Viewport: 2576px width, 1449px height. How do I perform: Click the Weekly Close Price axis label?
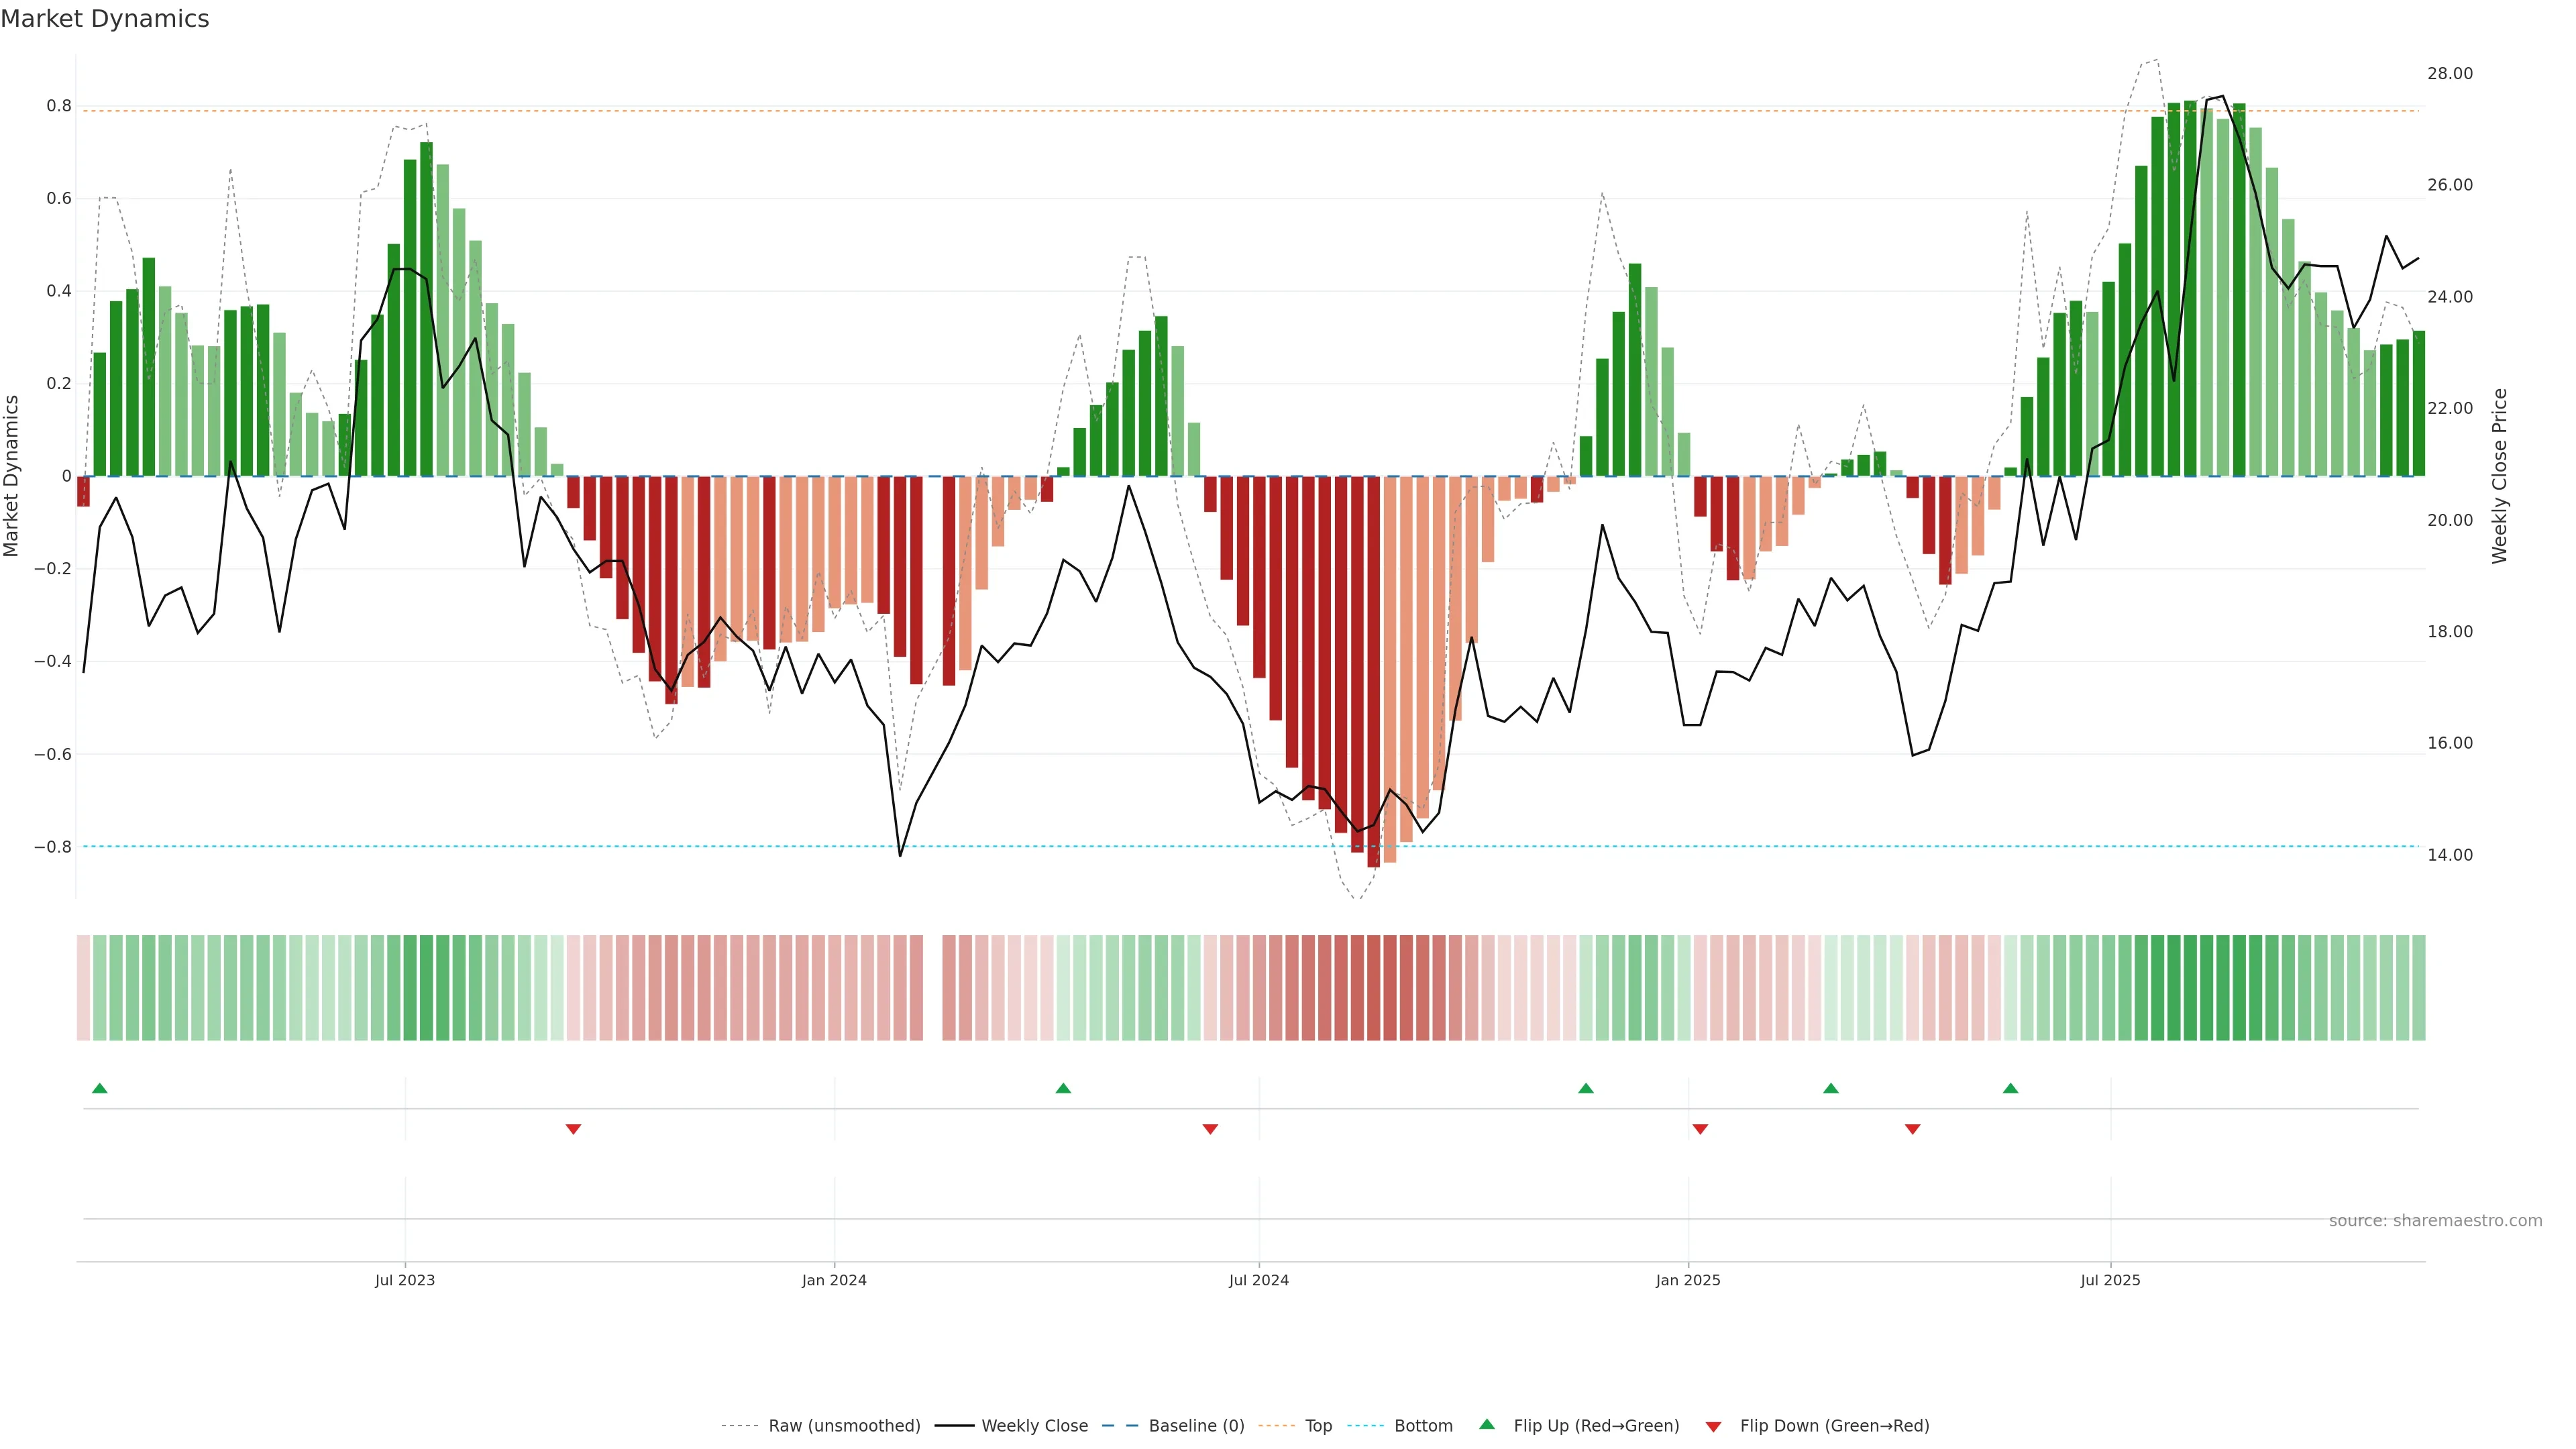tap(2499, 476)
